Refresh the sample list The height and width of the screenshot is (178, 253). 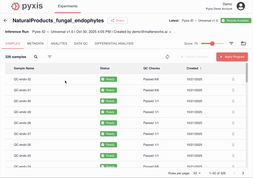(167, 57)
